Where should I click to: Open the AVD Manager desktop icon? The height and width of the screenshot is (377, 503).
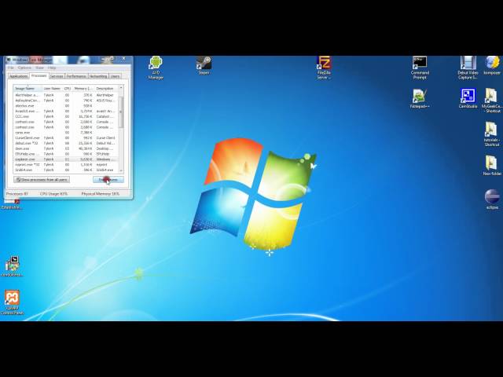(156, 68)
